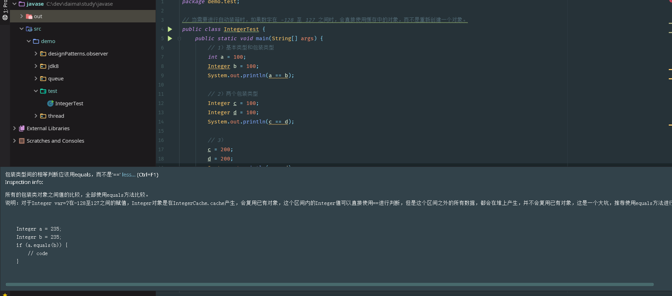672x296 pixels.
Task: Click 'c == d' expression on line 14
Action: 278,122
